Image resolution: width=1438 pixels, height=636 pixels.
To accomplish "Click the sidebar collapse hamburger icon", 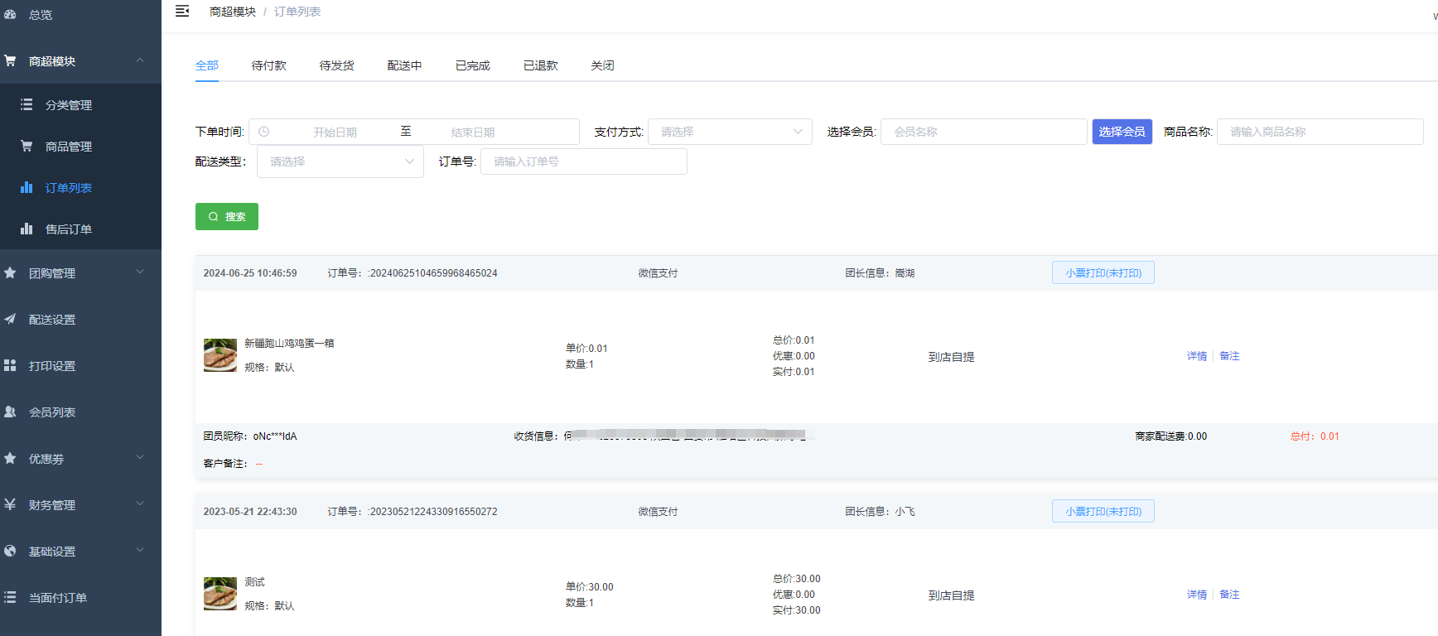I will [182, 11].
